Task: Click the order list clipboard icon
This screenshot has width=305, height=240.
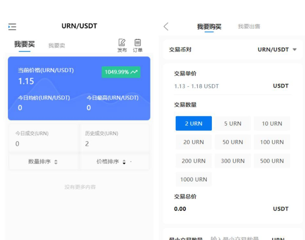Action: [137, 41]
